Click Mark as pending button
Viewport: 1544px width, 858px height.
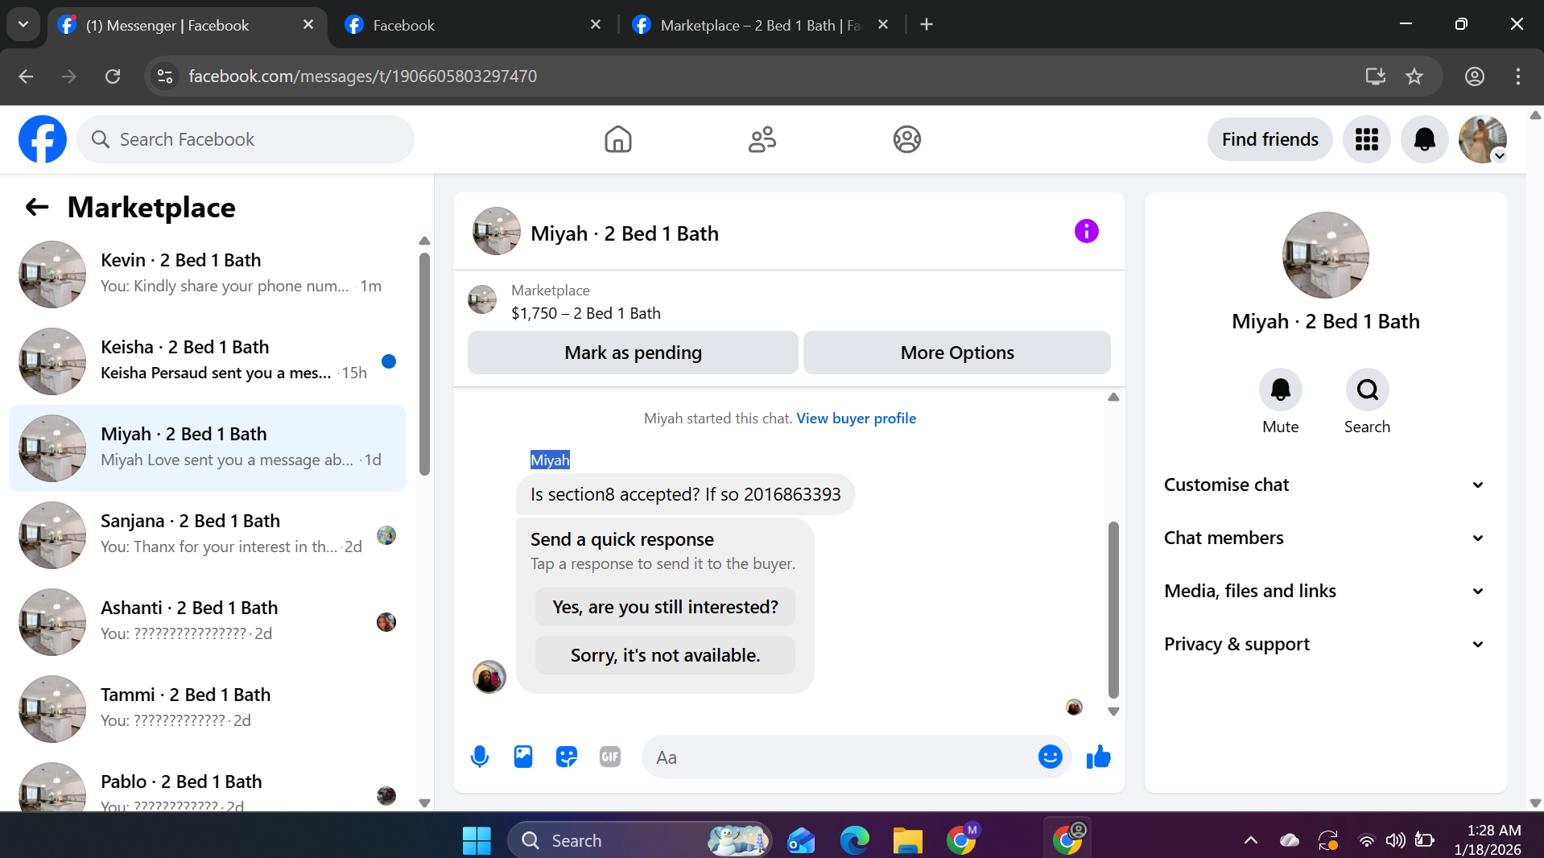tap(633, 353)
